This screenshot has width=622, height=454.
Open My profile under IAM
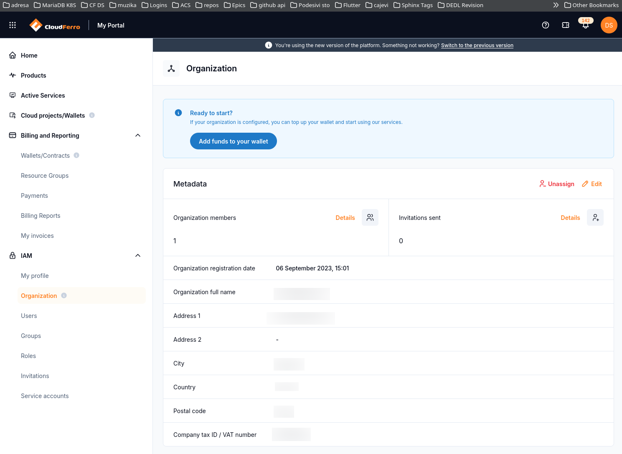(x=35, y=275)
